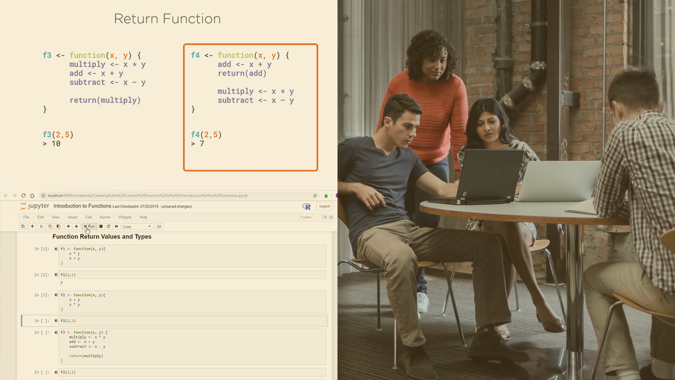The image size is (675, 380).
Task: Insert a new cell with the plus icon
Action: pos(32,226)
